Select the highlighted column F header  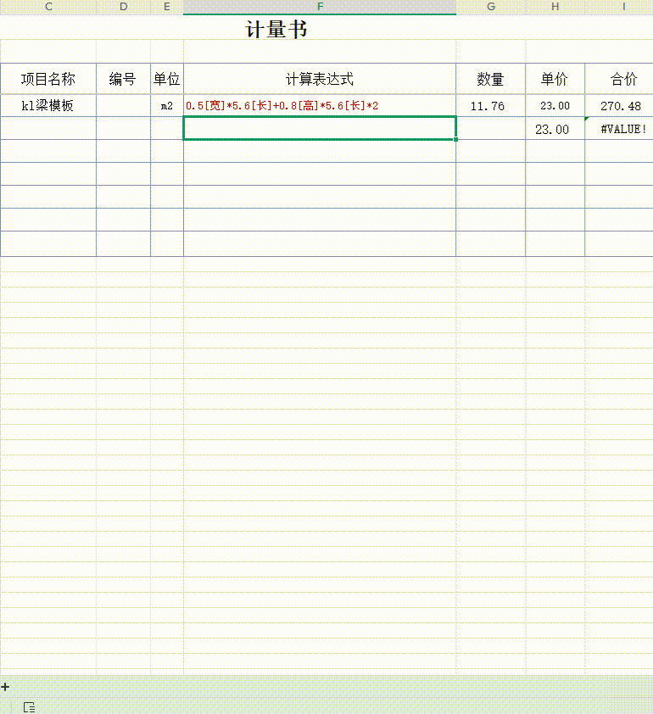coord(320,7)
